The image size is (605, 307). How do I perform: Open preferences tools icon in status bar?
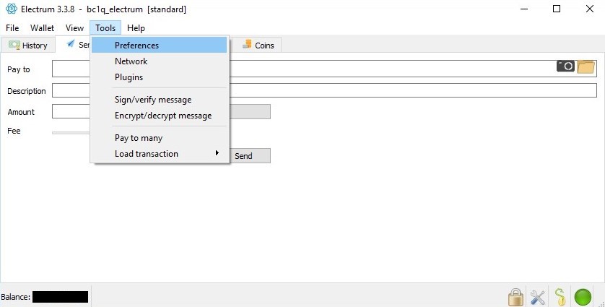click(537, 298)
